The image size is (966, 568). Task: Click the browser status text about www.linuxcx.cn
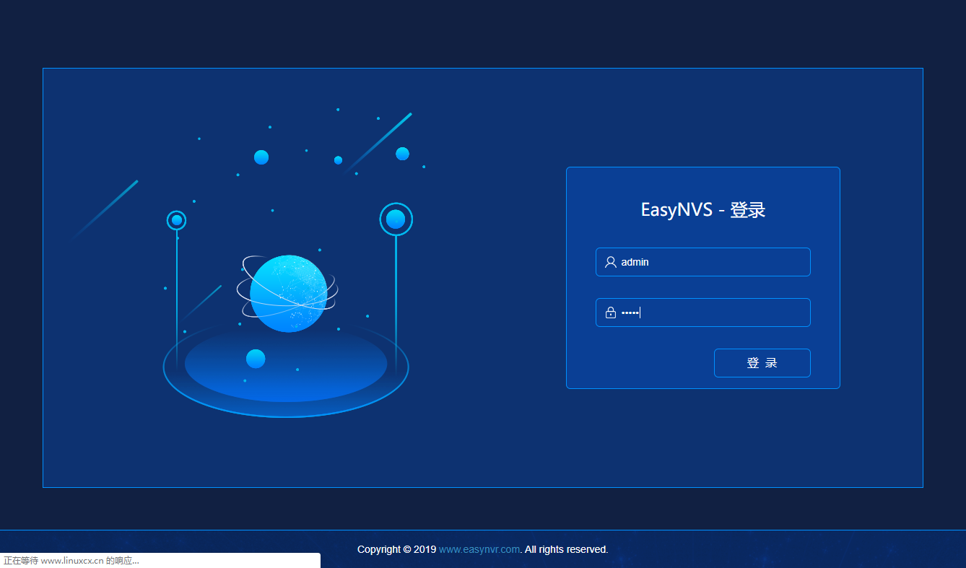pos(71,561)
